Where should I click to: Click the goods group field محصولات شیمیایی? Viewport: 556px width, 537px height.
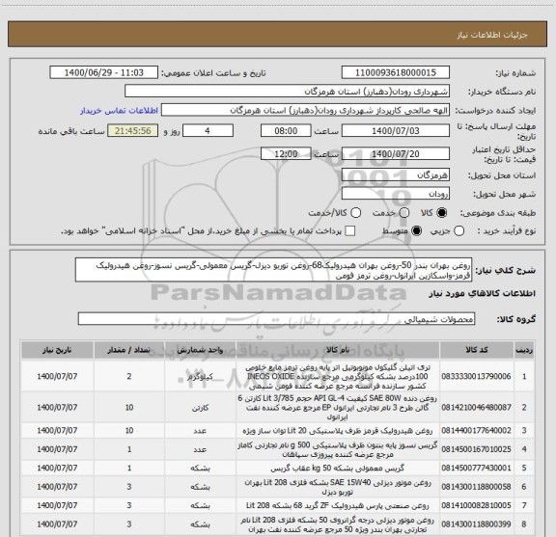tap(276, 319)
